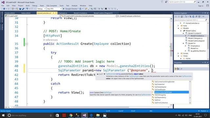
Task: Click the Alphabetical sort icon in Properties
Action: click(178, 69)
